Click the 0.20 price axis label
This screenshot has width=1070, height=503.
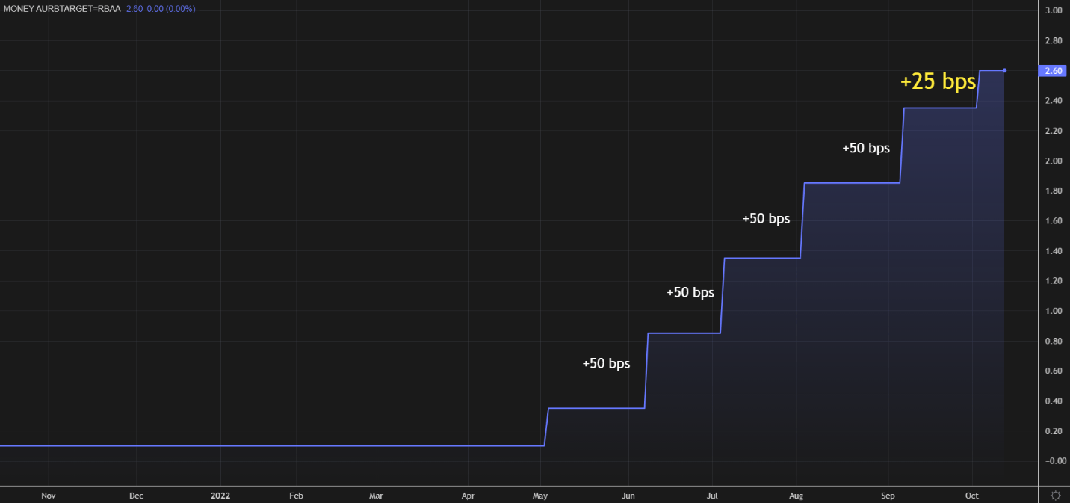click(1054, 431)
